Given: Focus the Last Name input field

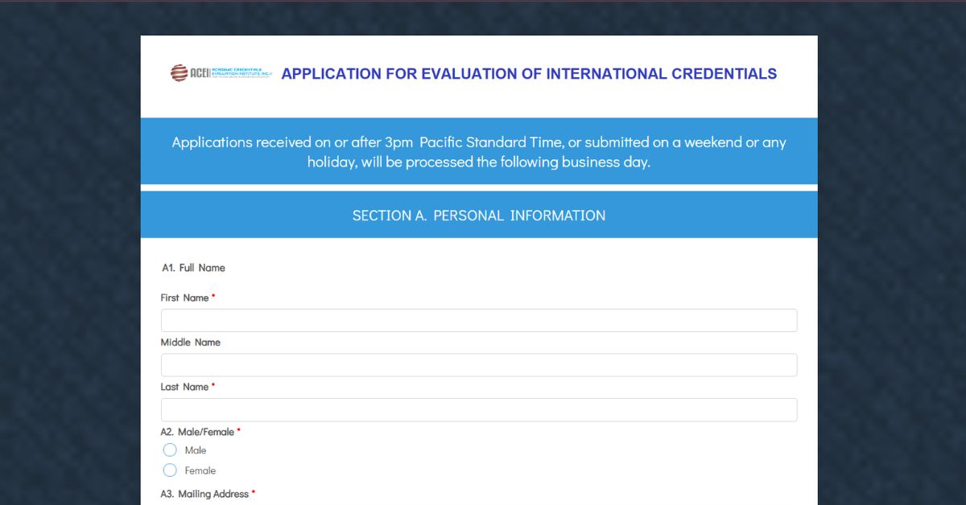Looking at the screenshot, I should click(x=479, y=410).
